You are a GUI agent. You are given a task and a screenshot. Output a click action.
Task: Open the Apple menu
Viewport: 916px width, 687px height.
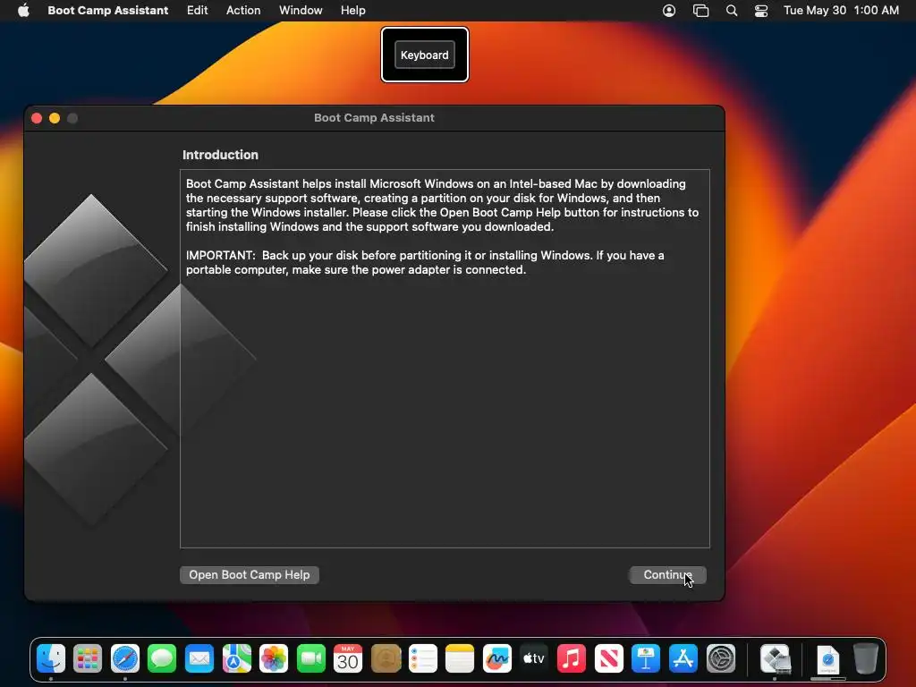pos(23,10)
